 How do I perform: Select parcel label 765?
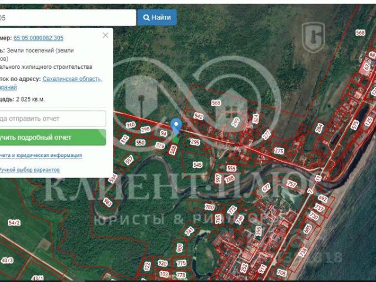tap(218, 219)
